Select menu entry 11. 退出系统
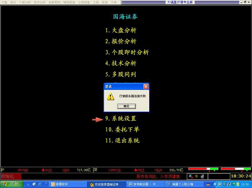This screenshot has height=188, width=252. [122, 141]
